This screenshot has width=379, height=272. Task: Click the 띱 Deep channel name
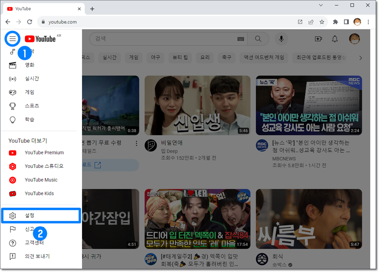[x=170, y=151]
